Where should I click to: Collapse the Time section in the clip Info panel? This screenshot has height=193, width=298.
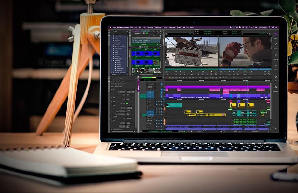click(x=111, y=105)
